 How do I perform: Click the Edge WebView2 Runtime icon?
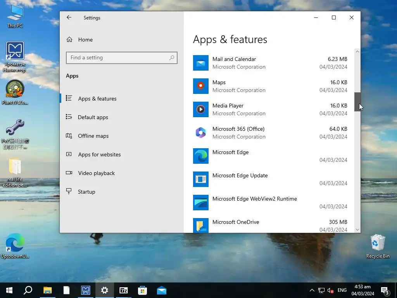(200, 203)
